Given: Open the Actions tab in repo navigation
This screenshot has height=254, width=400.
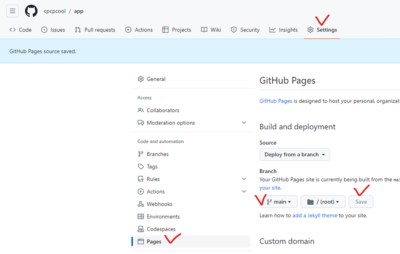Looking at the screenshot, I should pos(139,30).
